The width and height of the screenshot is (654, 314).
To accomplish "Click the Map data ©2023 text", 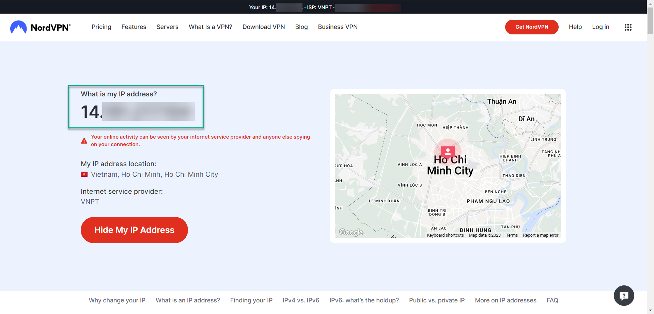I will point(485,235).
